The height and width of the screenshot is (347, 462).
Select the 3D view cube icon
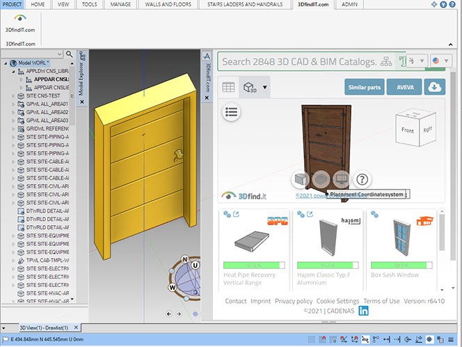pyautogui.click(x=250, y=87)
